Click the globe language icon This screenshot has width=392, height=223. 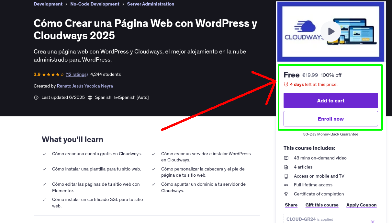[90, 97]
